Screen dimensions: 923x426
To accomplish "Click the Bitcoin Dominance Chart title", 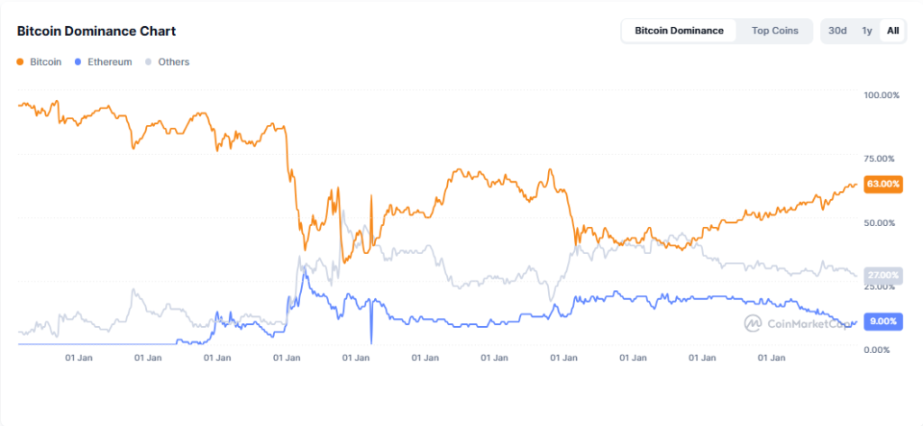I will point(96,32).
